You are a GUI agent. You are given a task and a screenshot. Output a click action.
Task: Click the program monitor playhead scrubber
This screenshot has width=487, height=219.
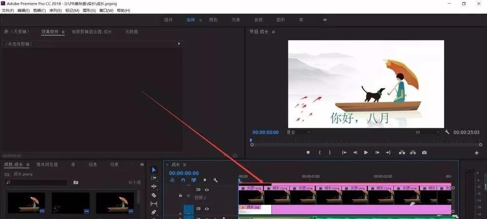pos(251,140)
